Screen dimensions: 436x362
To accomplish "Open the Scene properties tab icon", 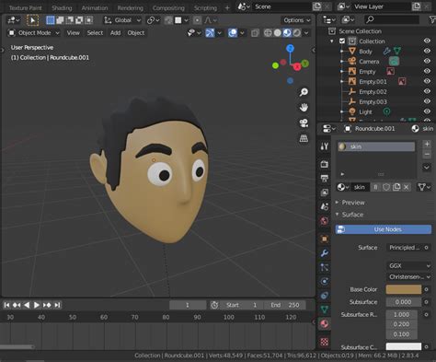I will pos(325,206).
